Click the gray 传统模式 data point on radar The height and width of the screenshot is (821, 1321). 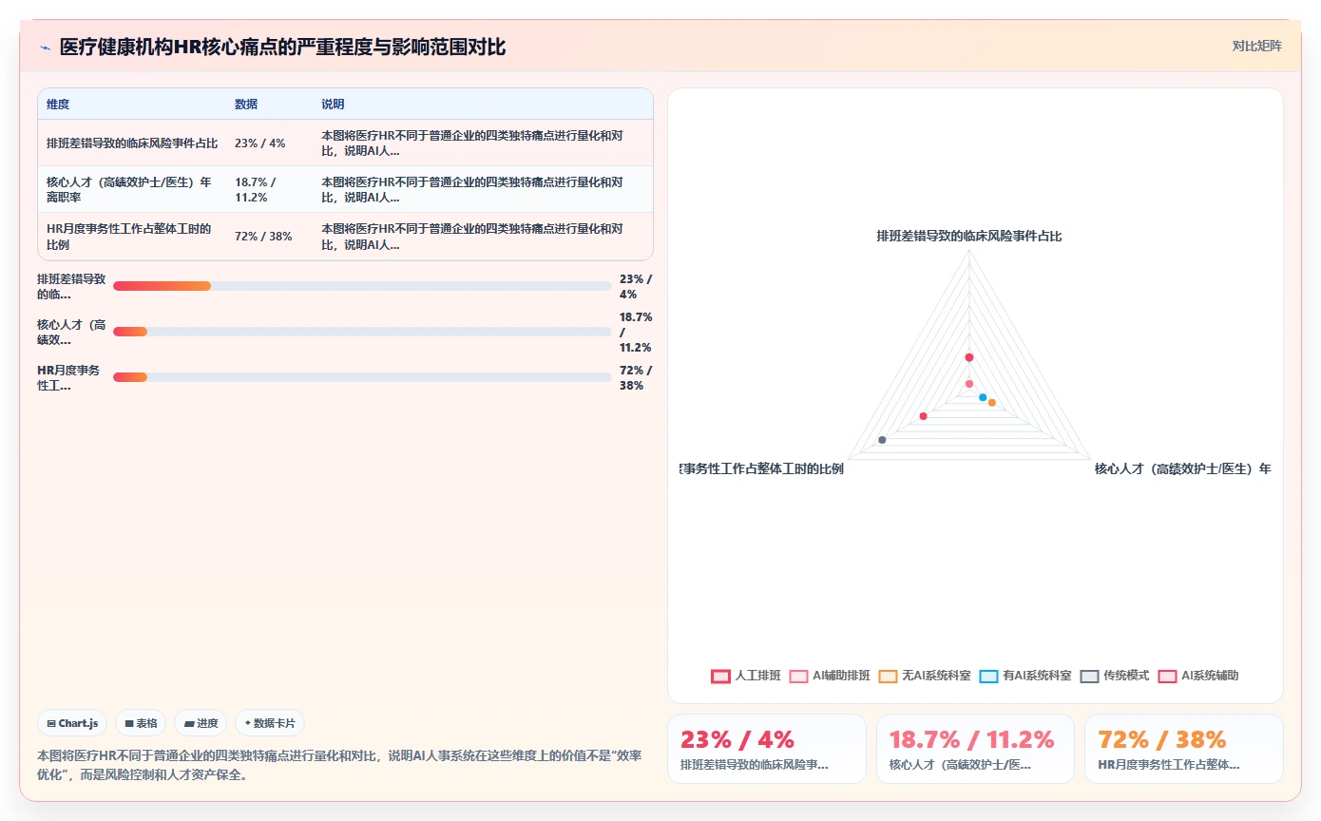[883, 439]
